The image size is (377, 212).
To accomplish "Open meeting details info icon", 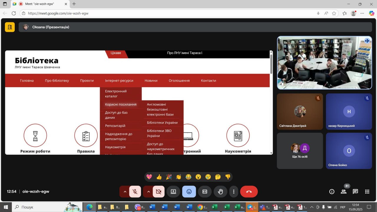I will click(332, 192).
